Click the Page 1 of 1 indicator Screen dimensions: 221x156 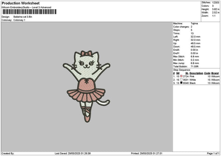tap(213, 153)
